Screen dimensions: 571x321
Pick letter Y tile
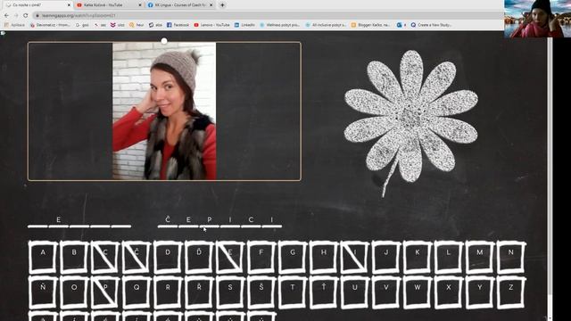[480, 292]
